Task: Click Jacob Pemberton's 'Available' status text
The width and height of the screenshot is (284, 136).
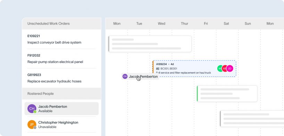Action: click(x=45, y=111)
